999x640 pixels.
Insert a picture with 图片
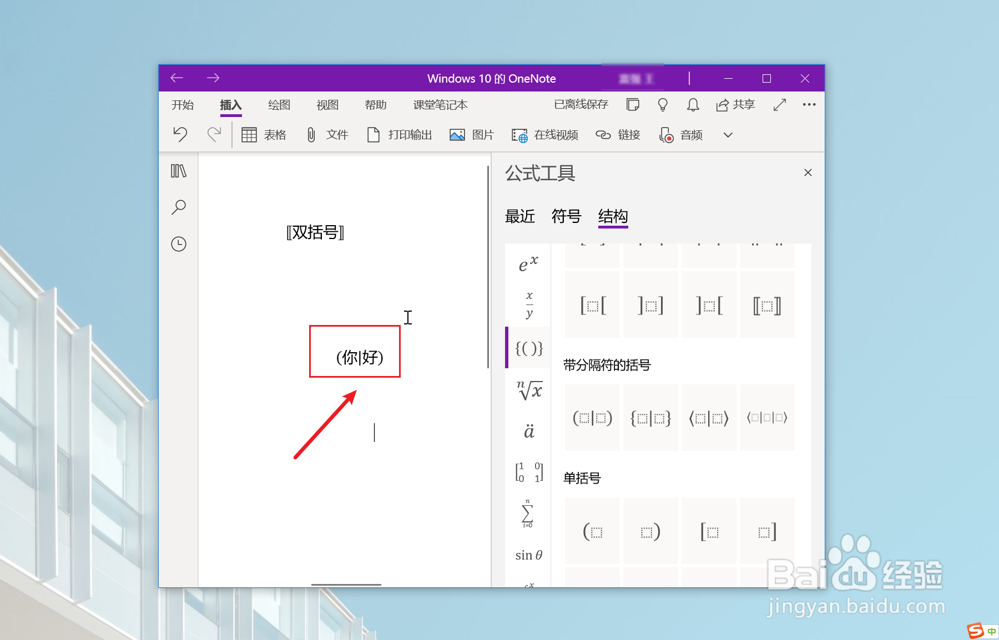click(471, 135)
